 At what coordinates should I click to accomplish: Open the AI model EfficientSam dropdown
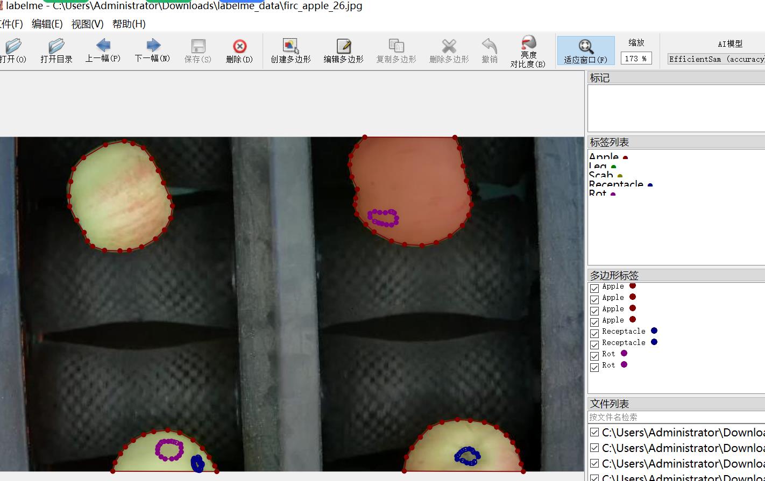click(x=716, y=59)
